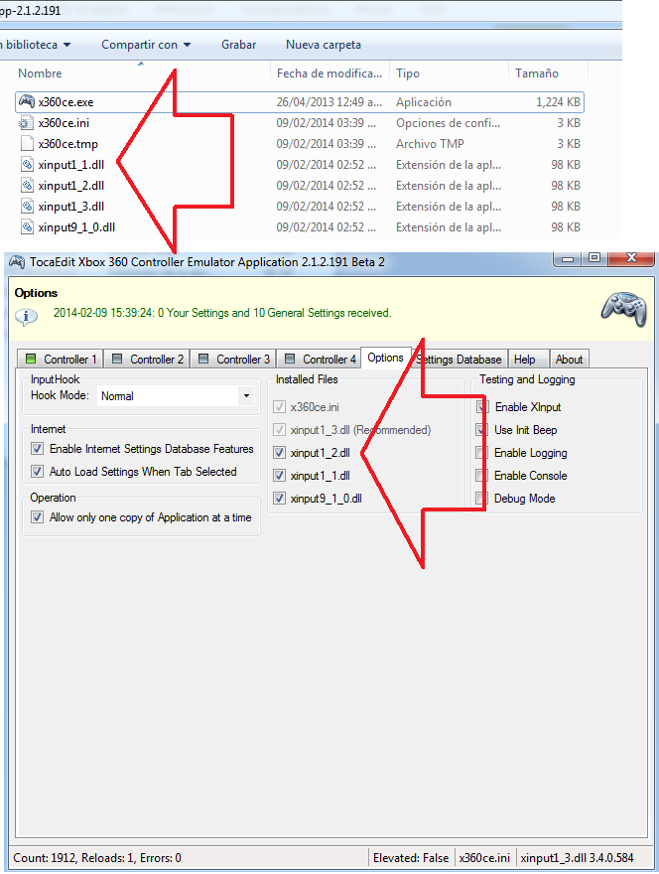This screenshot has height=874, width=659.
Task: Click the 'Opciones de confi...' type cell
Action: coord(448,122)
